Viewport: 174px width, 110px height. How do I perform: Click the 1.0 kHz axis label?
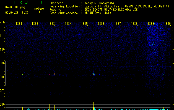click(2, 50)
